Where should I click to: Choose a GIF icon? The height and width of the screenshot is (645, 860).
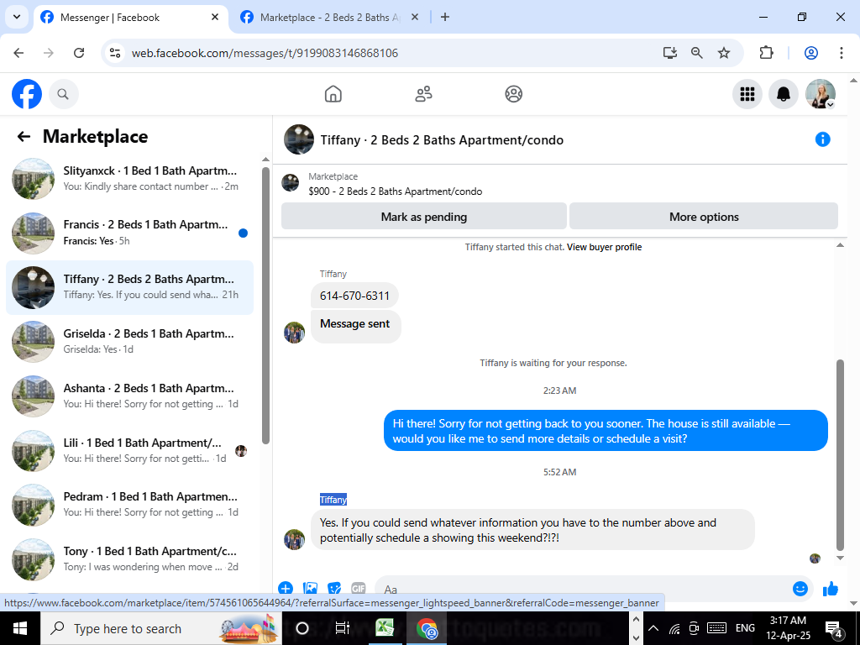click(x=358, y=589)
